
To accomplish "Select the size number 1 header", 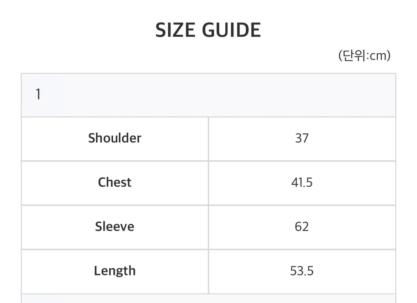I will 38,95.
